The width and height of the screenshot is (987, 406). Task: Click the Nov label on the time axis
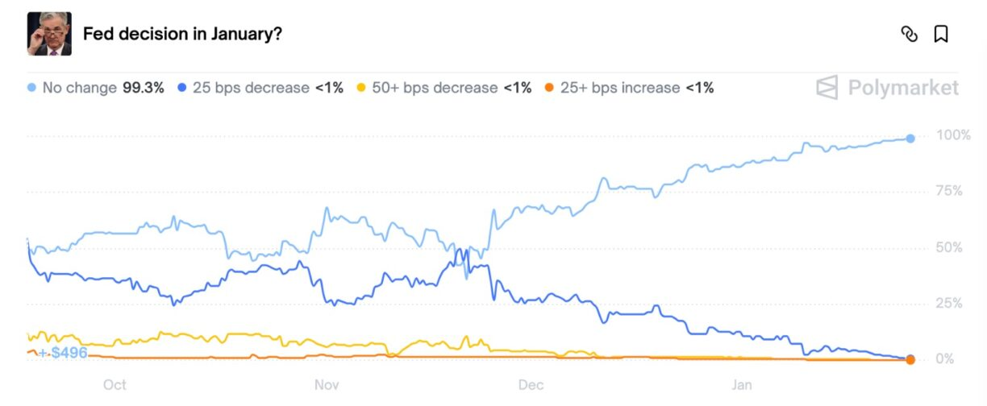pos(327,385)
